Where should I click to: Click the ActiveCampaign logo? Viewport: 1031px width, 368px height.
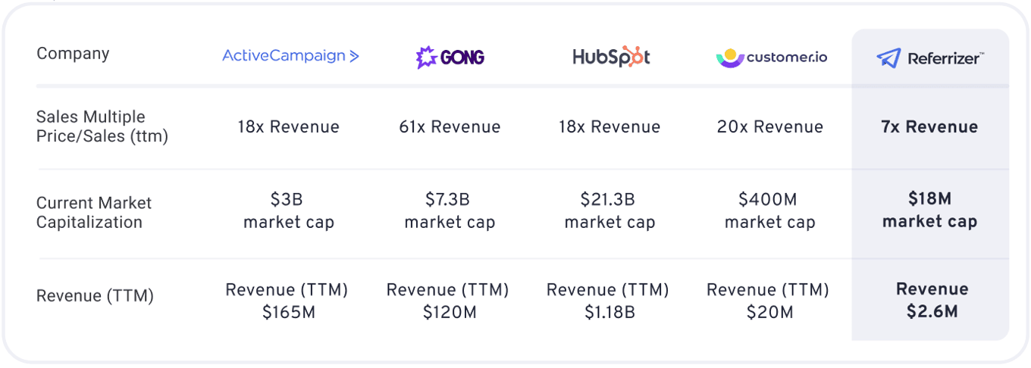pos(290,55)
